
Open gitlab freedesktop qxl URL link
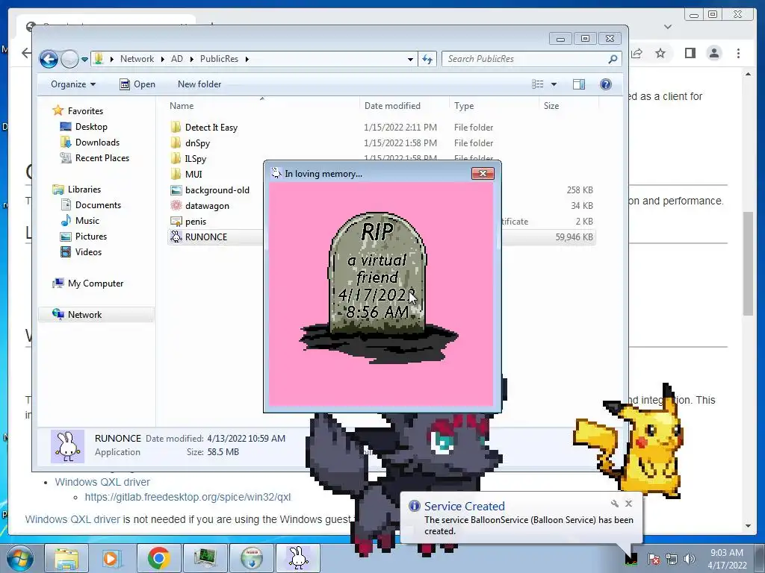coord(188,497)
